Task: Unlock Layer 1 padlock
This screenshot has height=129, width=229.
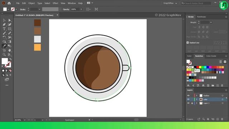Action: click(192, 103)
